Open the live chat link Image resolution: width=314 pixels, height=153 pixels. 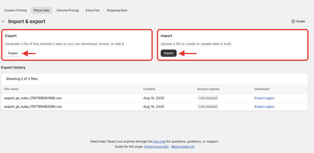click(x=159, y=141)
